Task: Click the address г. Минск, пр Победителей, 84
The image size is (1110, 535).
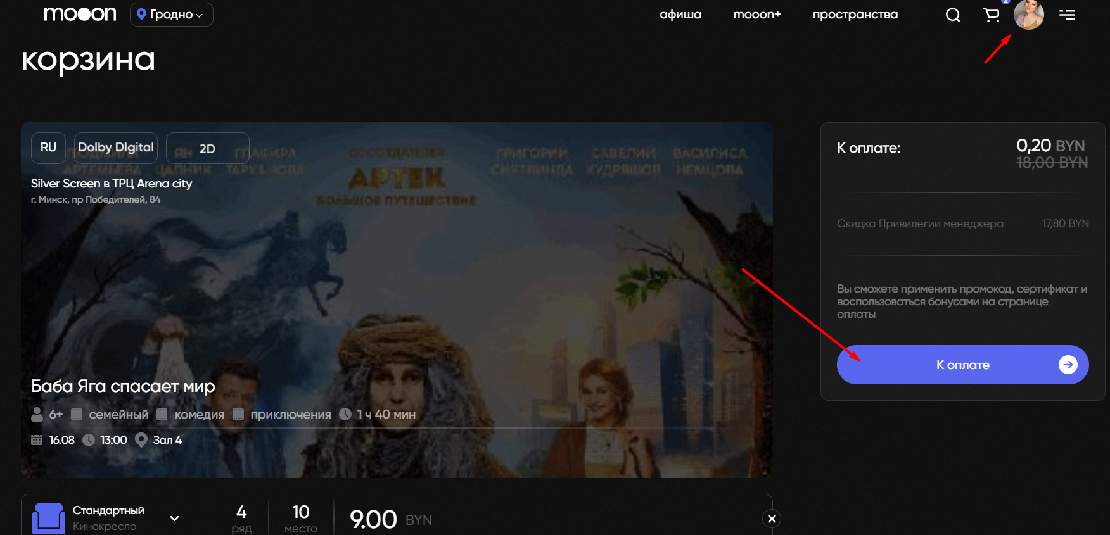Action: pos(96,199)
